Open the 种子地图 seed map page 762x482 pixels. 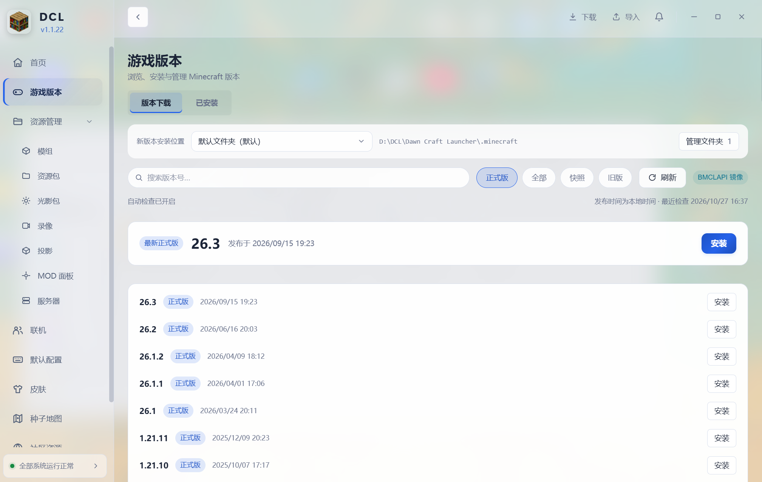(53, 419)
